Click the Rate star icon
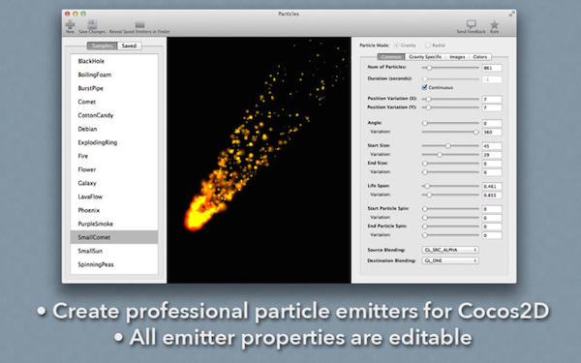This screenshot has height=363, width=581. coord(494,25)
